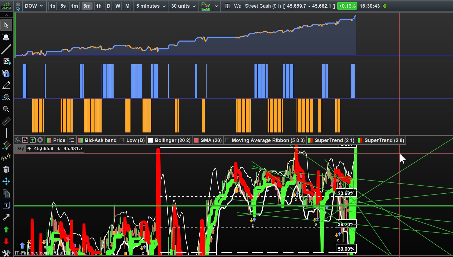
Task: Pick the trend line drawing tool
Action: point(6,49)
